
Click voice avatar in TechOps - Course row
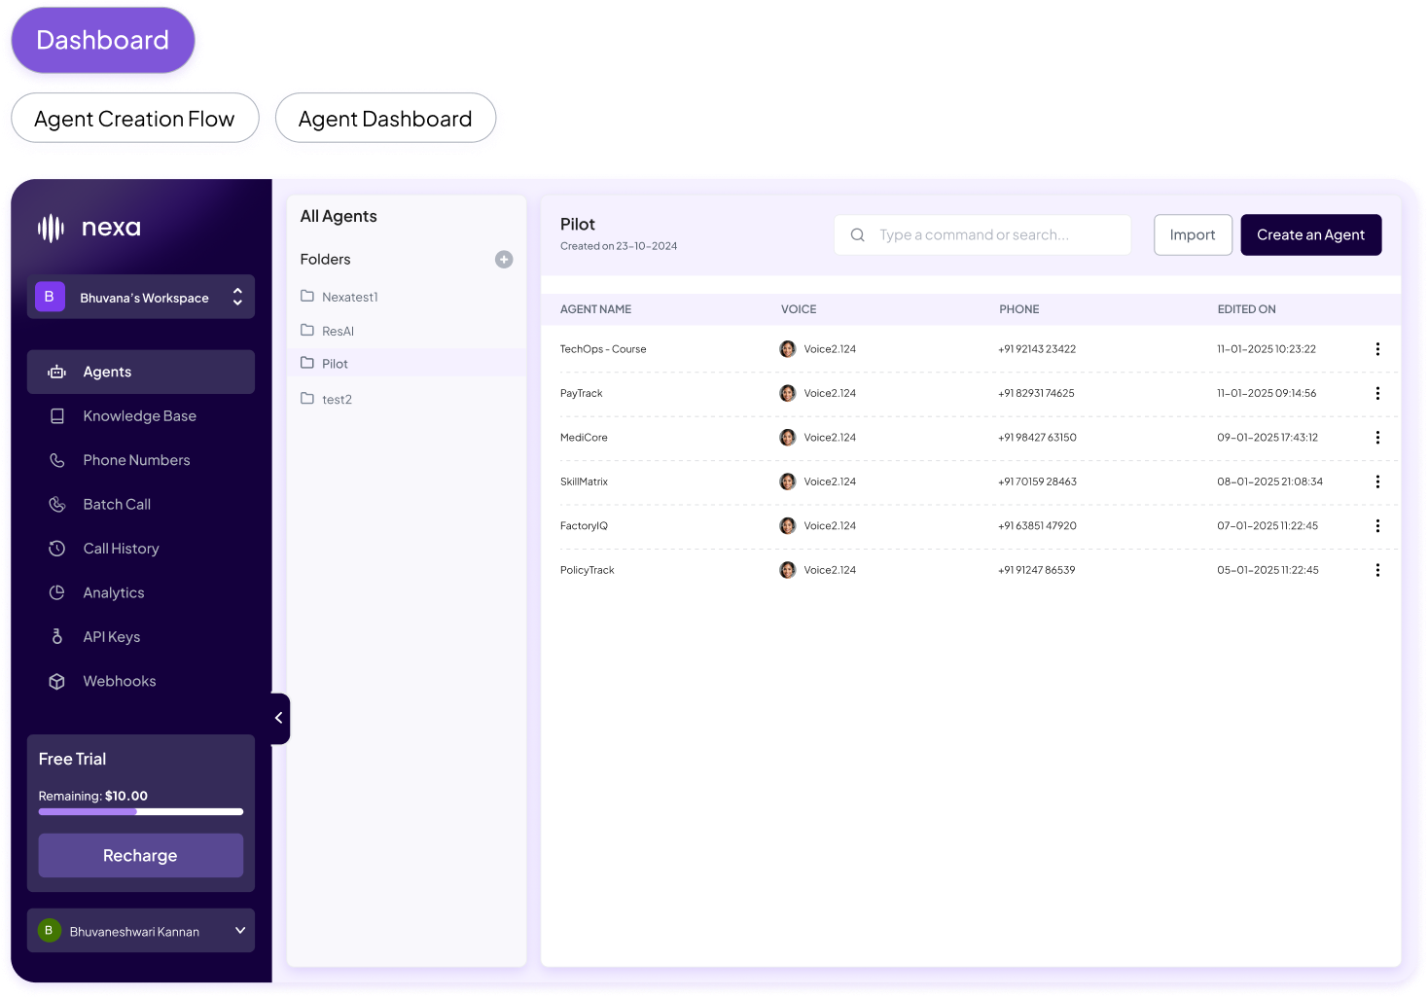(x=788, y=349)
